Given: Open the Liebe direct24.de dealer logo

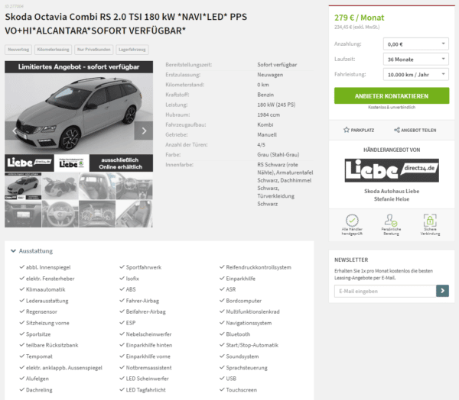Looking at the screenshot, I should (x=392, y=170).
